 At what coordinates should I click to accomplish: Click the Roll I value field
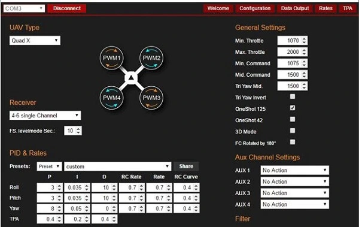[x=77, y=187]
